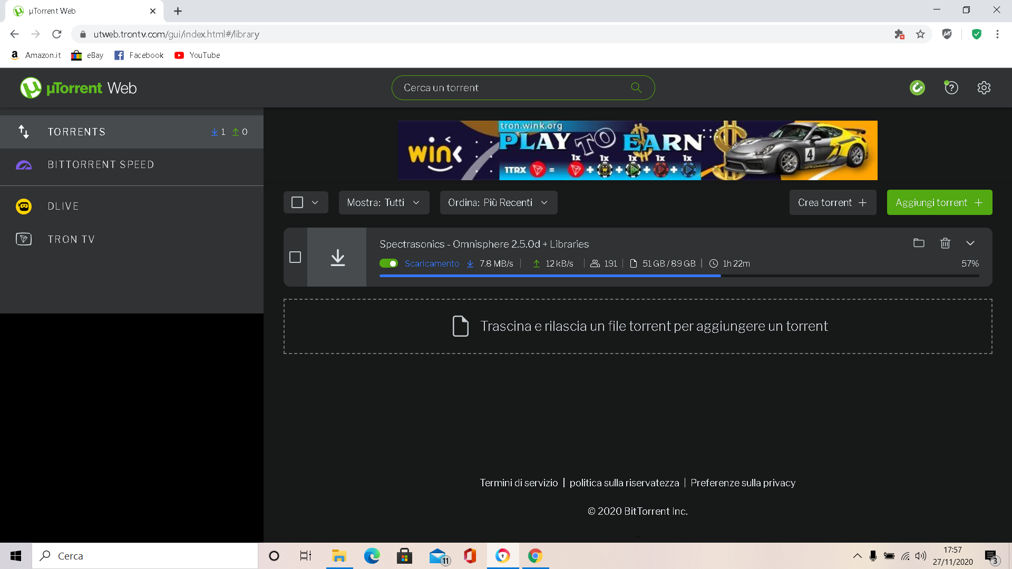The width and height of the screenshot is (1012, 569).
Task: Click the torrent drag-and-drop area
Action: [x=638, y=326]
